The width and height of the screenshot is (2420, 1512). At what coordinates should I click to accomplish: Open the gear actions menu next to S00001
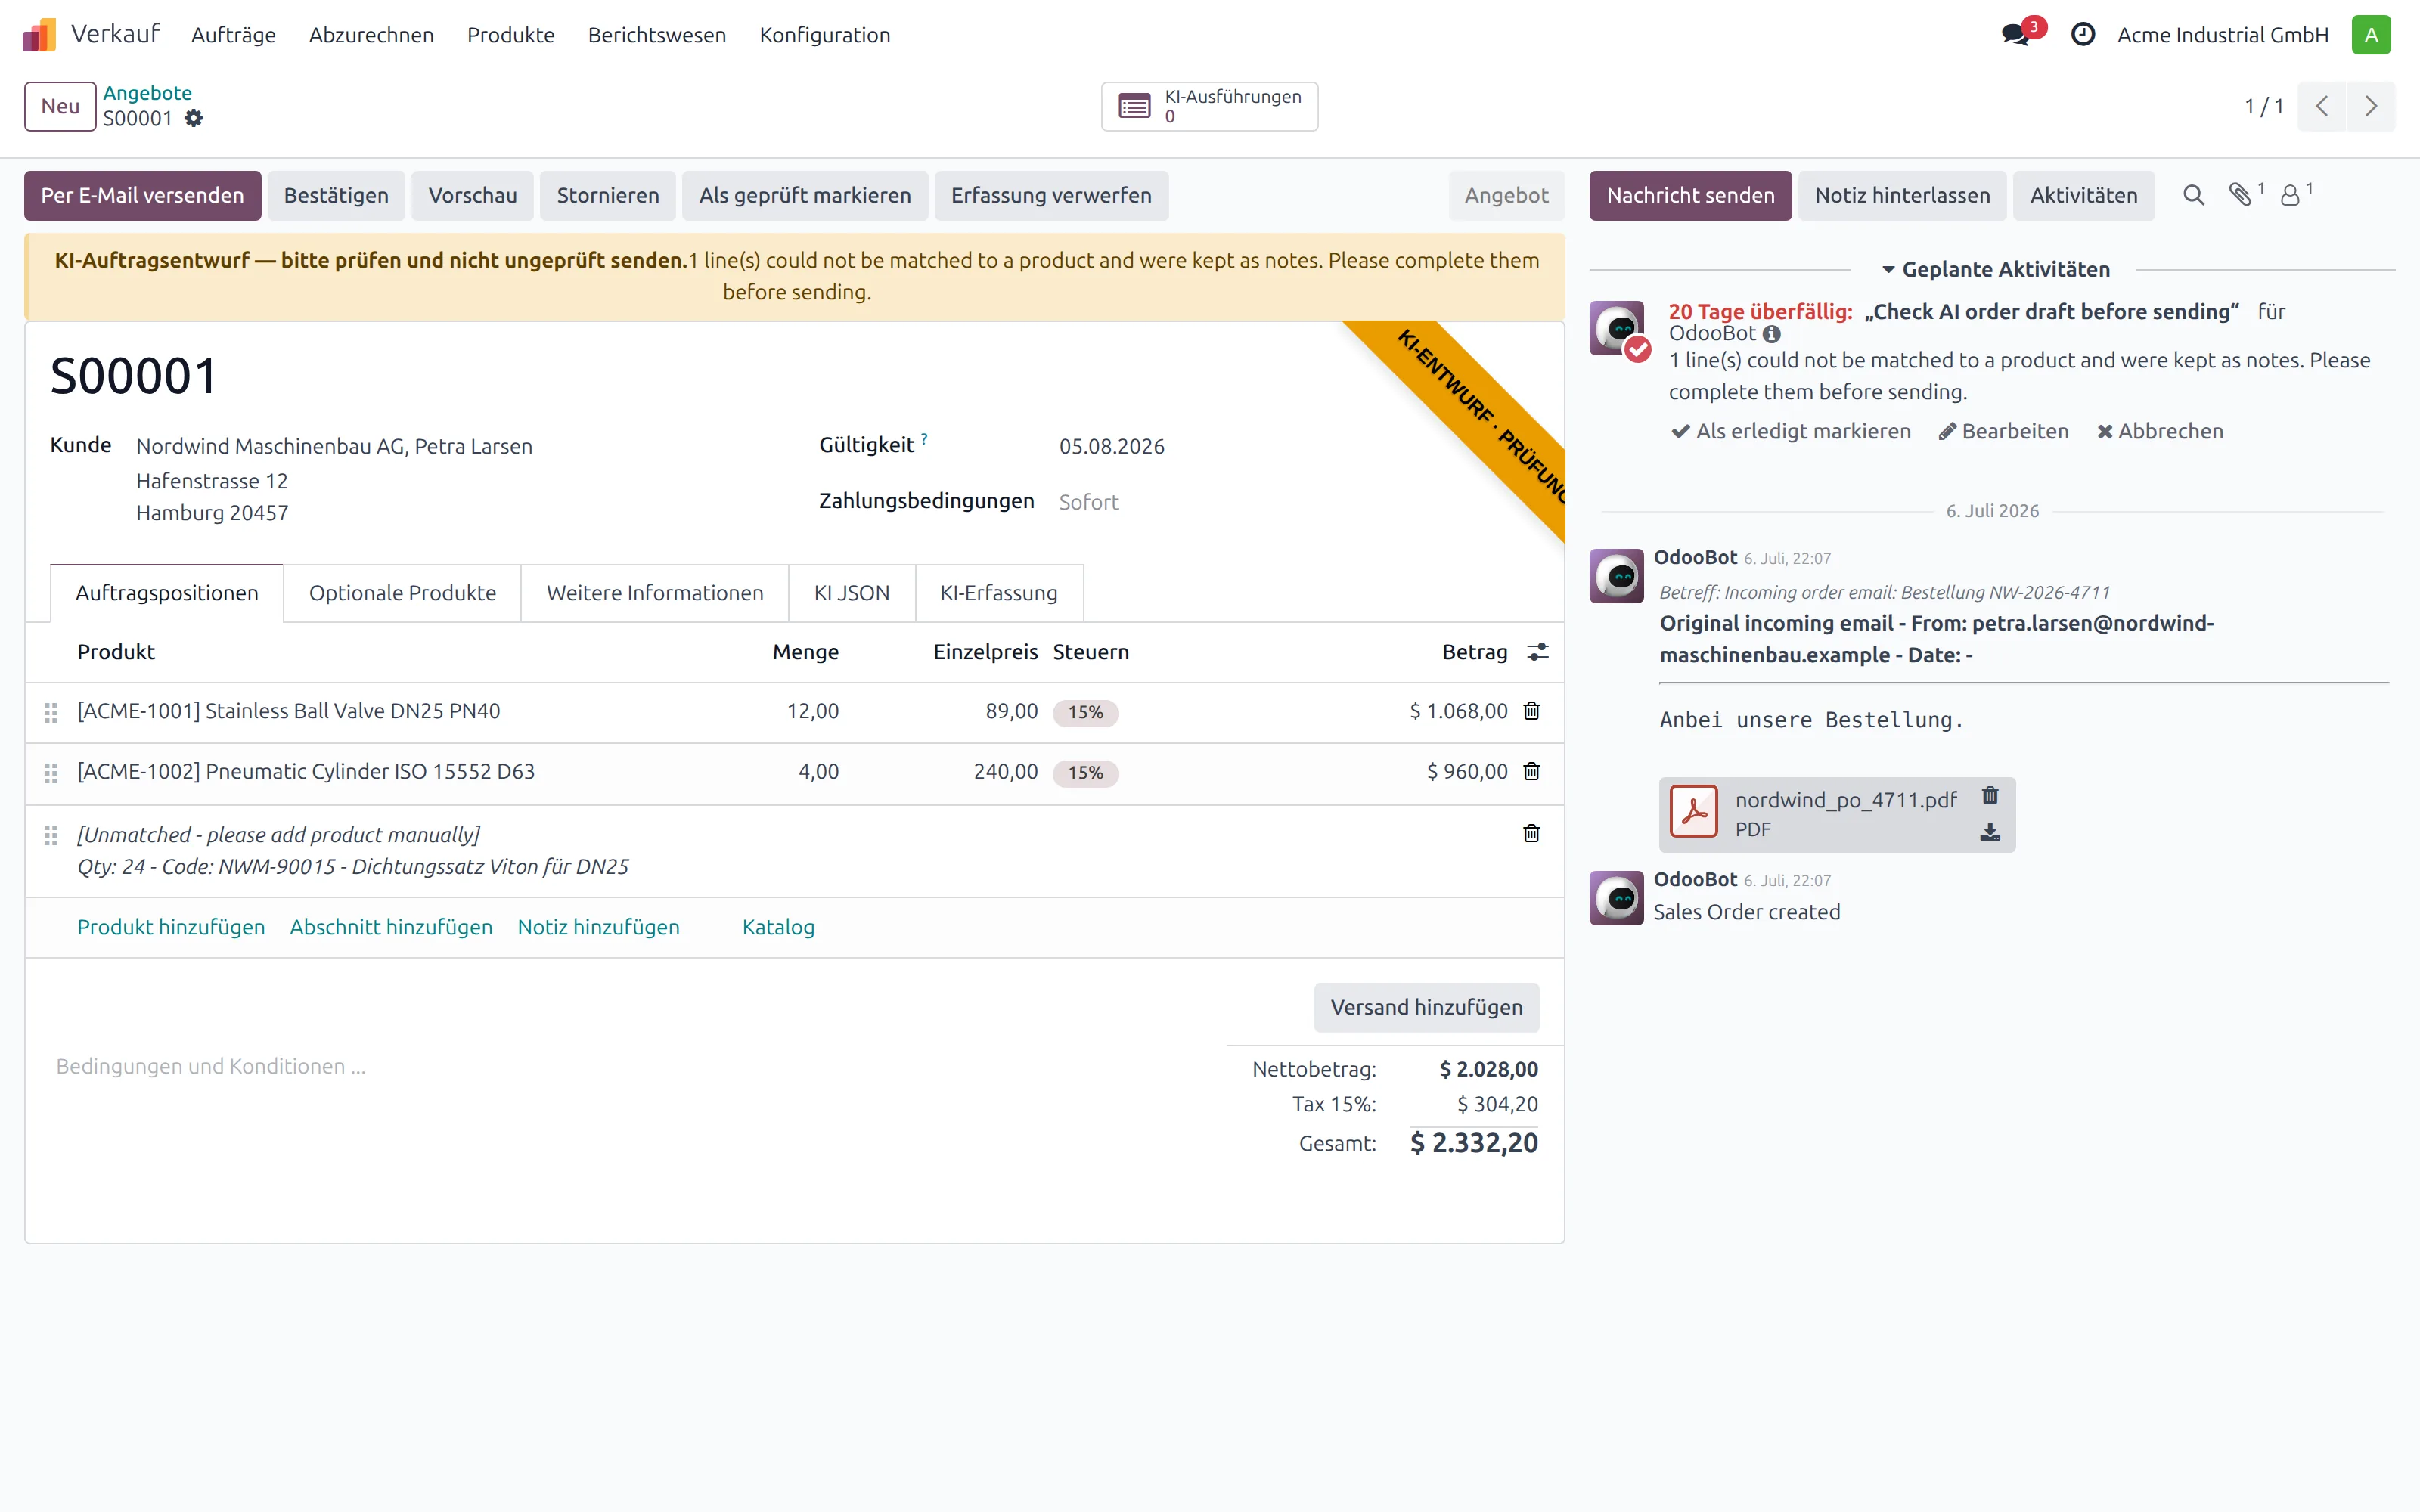coord(194,119)
